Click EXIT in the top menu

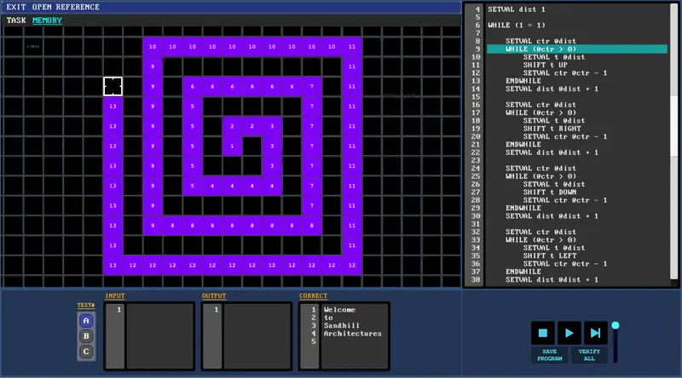click(x=16, y=7)
